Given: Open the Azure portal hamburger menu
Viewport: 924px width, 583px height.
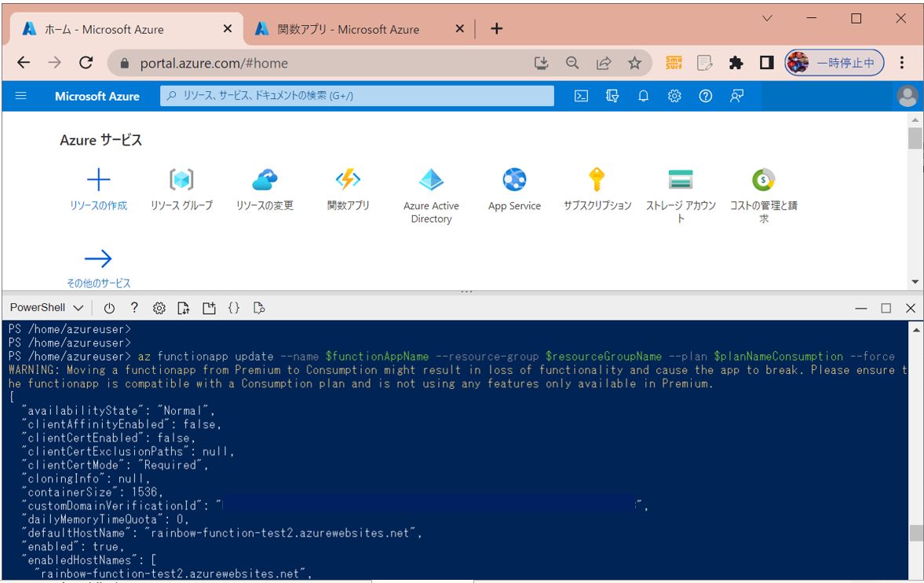Looking at the screenshot, I should pyautogui.click(x=21, y=96).
